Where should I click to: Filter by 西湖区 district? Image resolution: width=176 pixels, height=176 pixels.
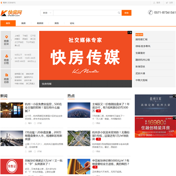click(25, 39)
